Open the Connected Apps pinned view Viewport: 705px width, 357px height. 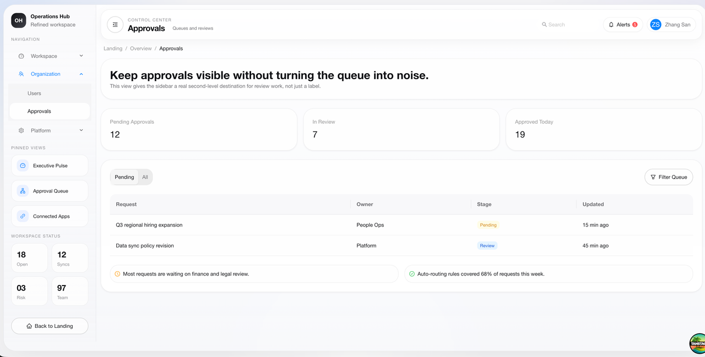point(50,216)
